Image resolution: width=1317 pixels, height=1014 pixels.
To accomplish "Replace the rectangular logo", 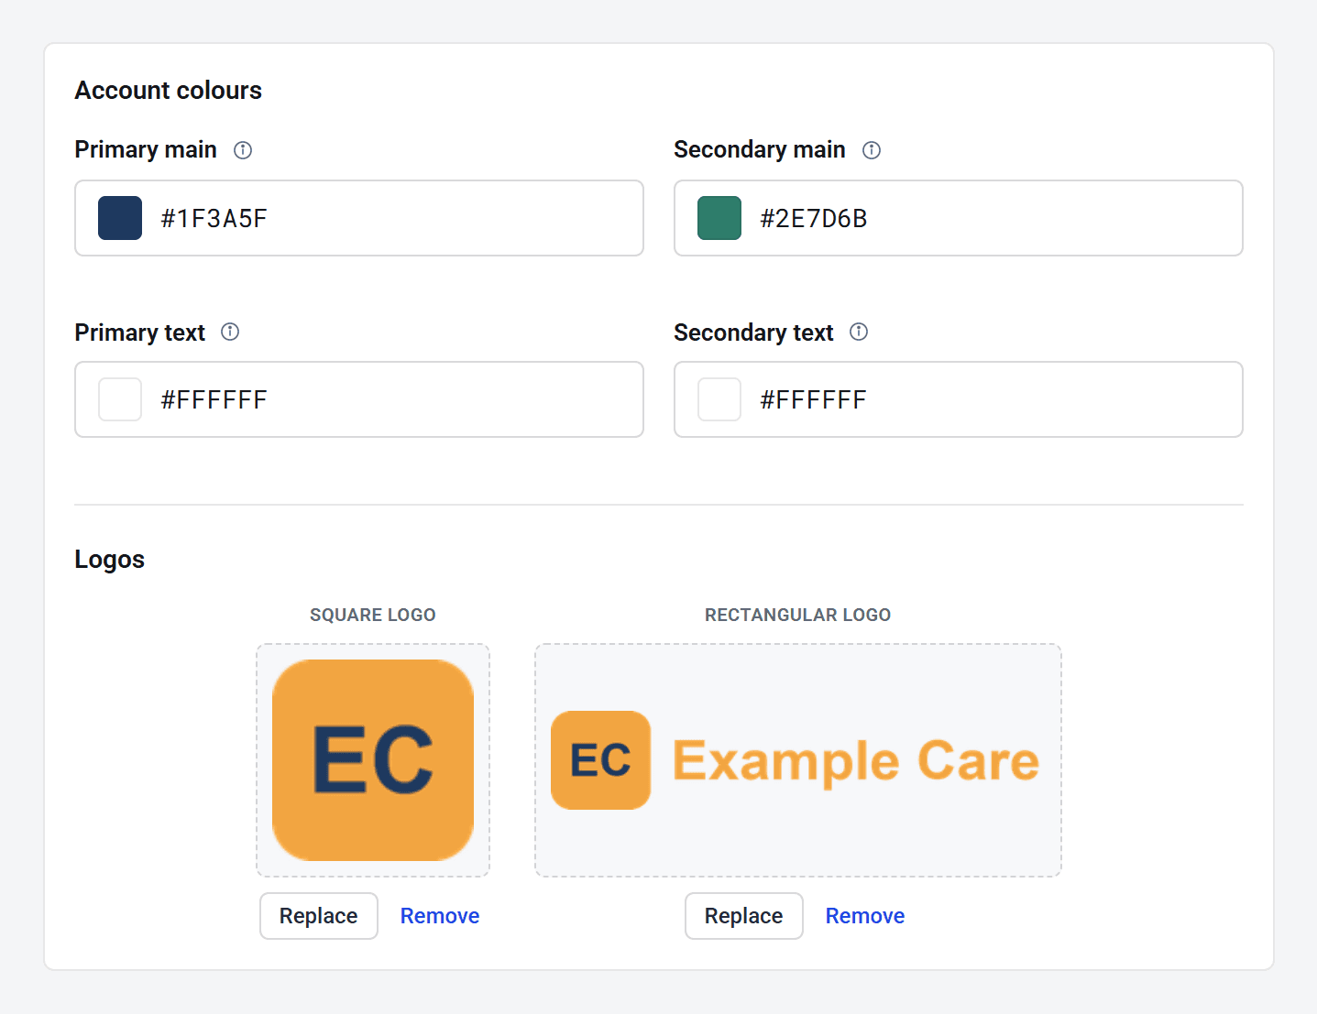I will pos(744,916).
